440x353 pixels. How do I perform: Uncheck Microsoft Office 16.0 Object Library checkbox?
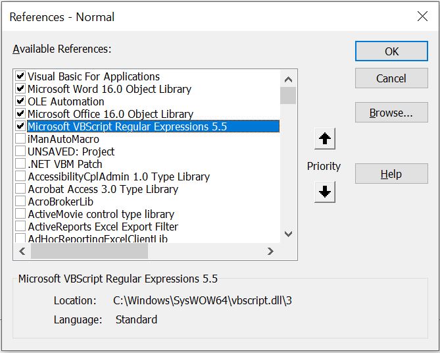coord(20,113)
